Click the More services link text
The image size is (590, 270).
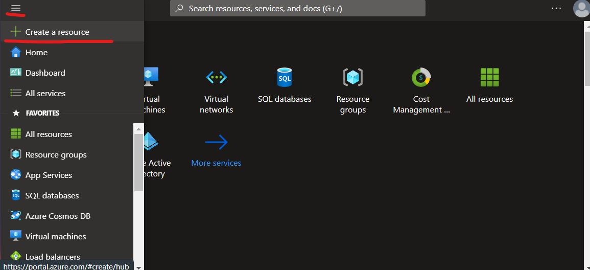(217, 163)
